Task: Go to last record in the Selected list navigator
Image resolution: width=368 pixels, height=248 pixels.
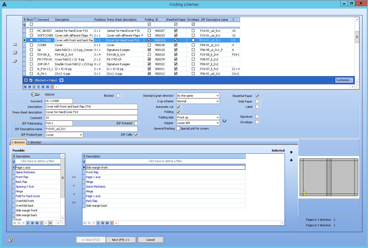Action: tap(107, 223)
